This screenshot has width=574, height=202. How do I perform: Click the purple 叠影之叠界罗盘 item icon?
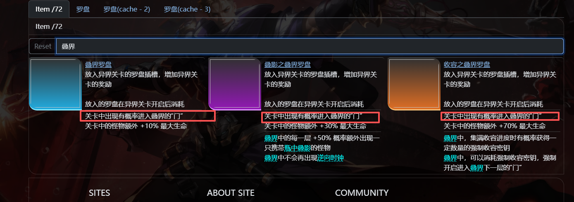point(235,85)
